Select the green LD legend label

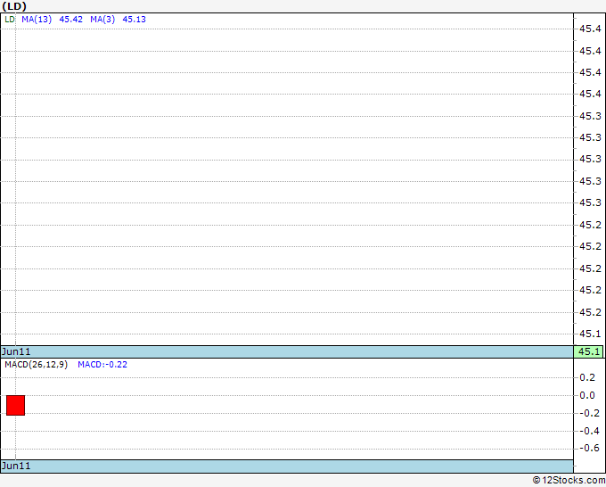coord(10,20)
